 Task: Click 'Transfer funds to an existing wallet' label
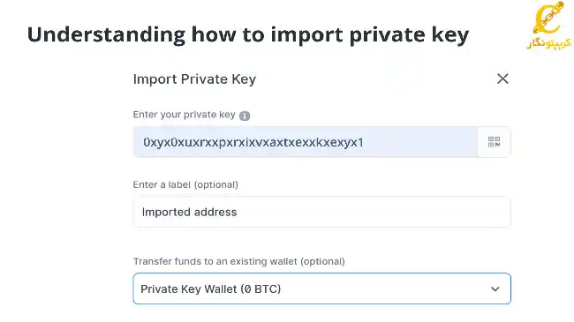tap(215, 262)
